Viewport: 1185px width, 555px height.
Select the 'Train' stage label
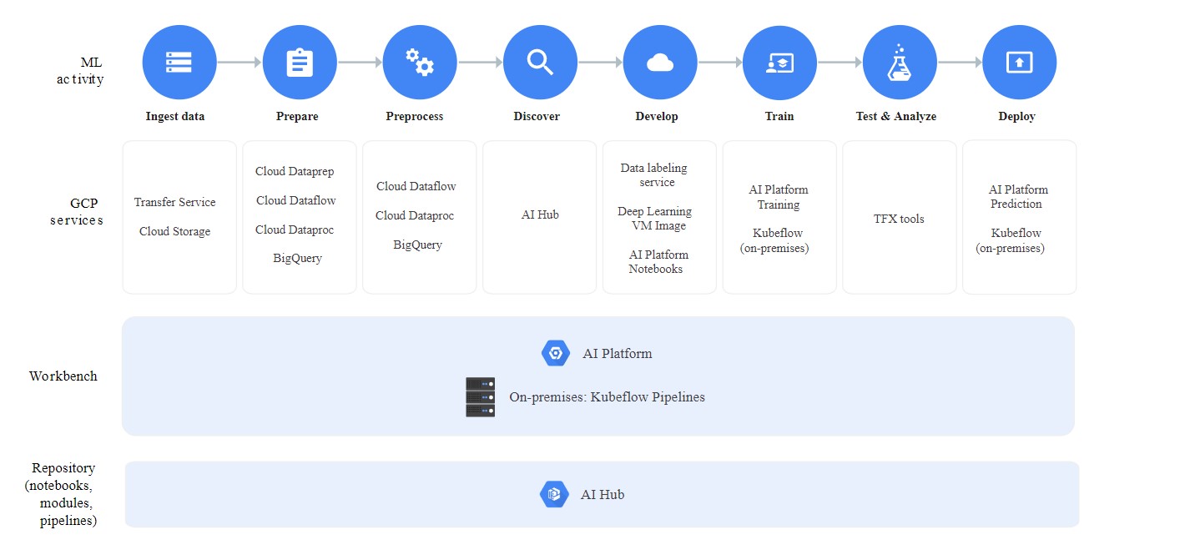click(x=779, y=117)
